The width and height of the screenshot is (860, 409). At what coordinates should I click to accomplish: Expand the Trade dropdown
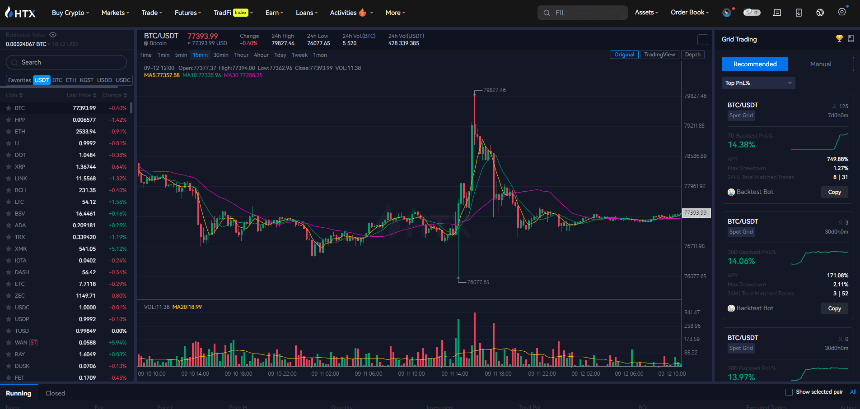[152, 13]
